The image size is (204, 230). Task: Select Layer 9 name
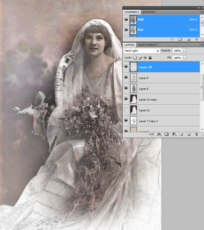click(x=144, y=78)
